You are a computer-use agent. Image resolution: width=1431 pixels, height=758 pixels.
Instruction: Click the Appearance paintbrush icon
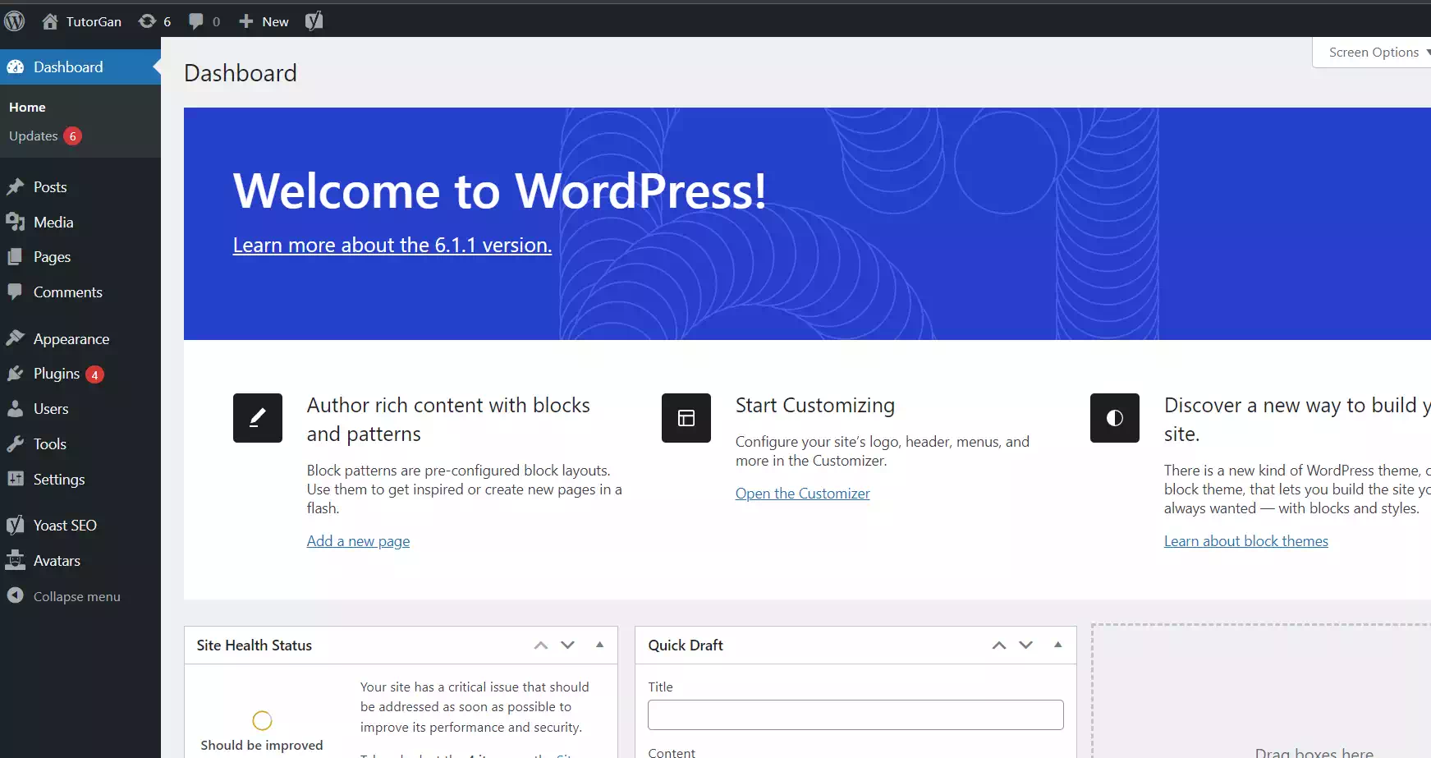click(15, 338)
